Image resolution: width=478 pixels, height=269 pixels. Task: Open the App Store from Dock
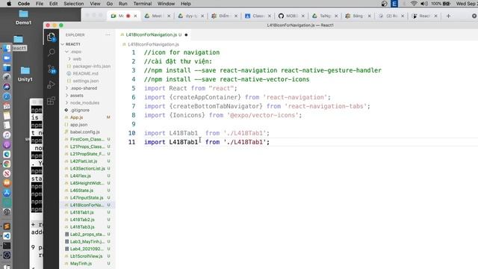tap(7, 193)
